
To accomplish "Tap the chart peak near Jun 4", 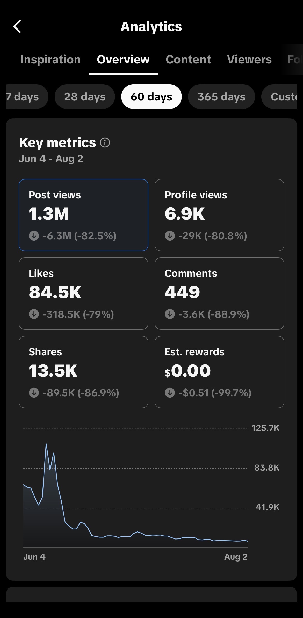I will (46, 444).
